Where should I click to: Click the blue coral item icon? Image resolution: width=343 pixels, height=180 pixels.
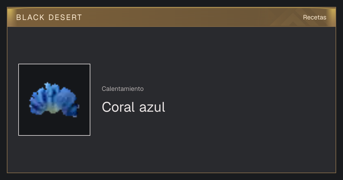[x=54, y=100]
